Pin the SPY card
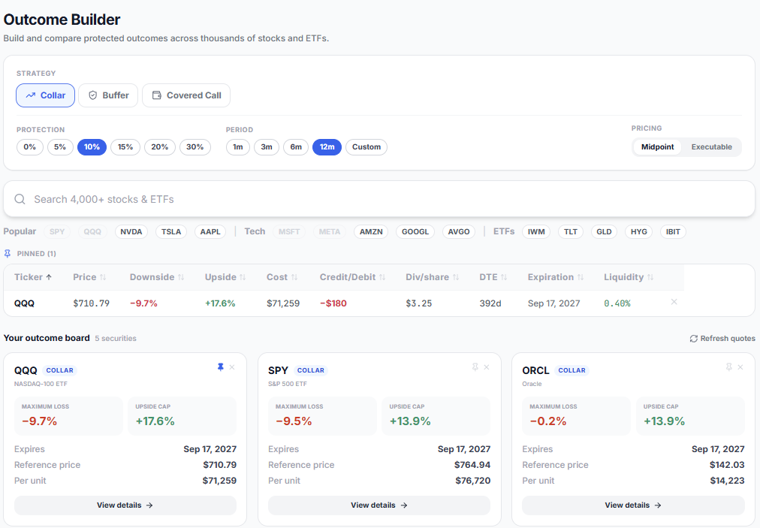The image size is (760, 528). point(475,367)
